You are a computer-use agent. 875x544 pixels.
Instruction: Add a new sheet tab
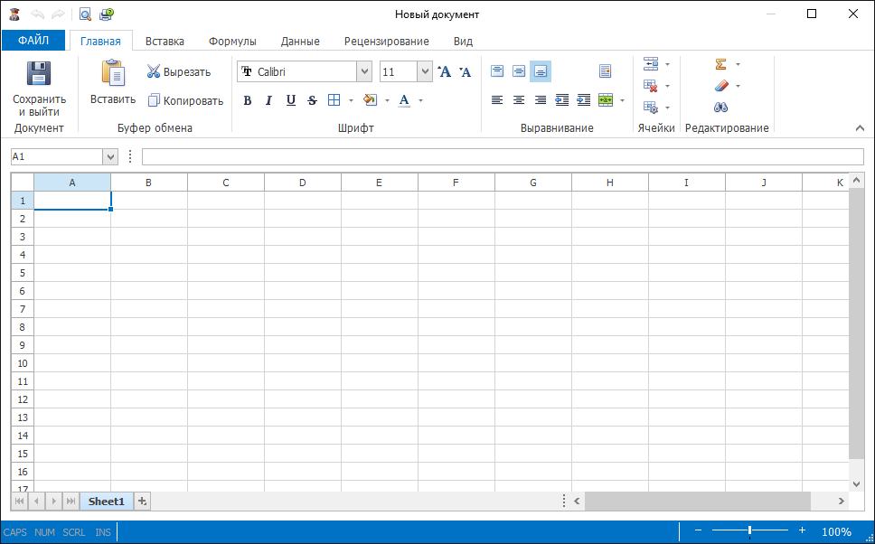(142, 501)
